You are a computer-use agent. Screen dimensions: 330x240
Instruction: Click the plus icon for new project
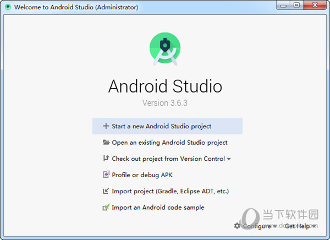tap(106, 126)
